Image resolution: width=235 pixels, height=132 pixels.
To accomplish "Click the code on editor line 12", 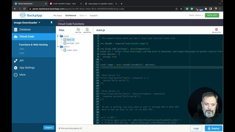I will (x=128, y=65).
